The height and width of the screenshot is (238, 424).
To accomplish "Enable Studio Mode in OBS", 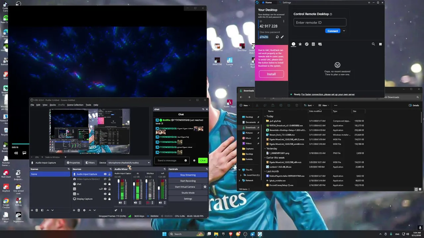I will coord(188,193).
